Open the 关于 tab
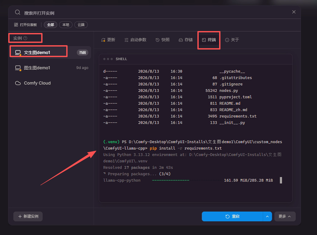Screen dimensions: 317x235 click(232, 40)
